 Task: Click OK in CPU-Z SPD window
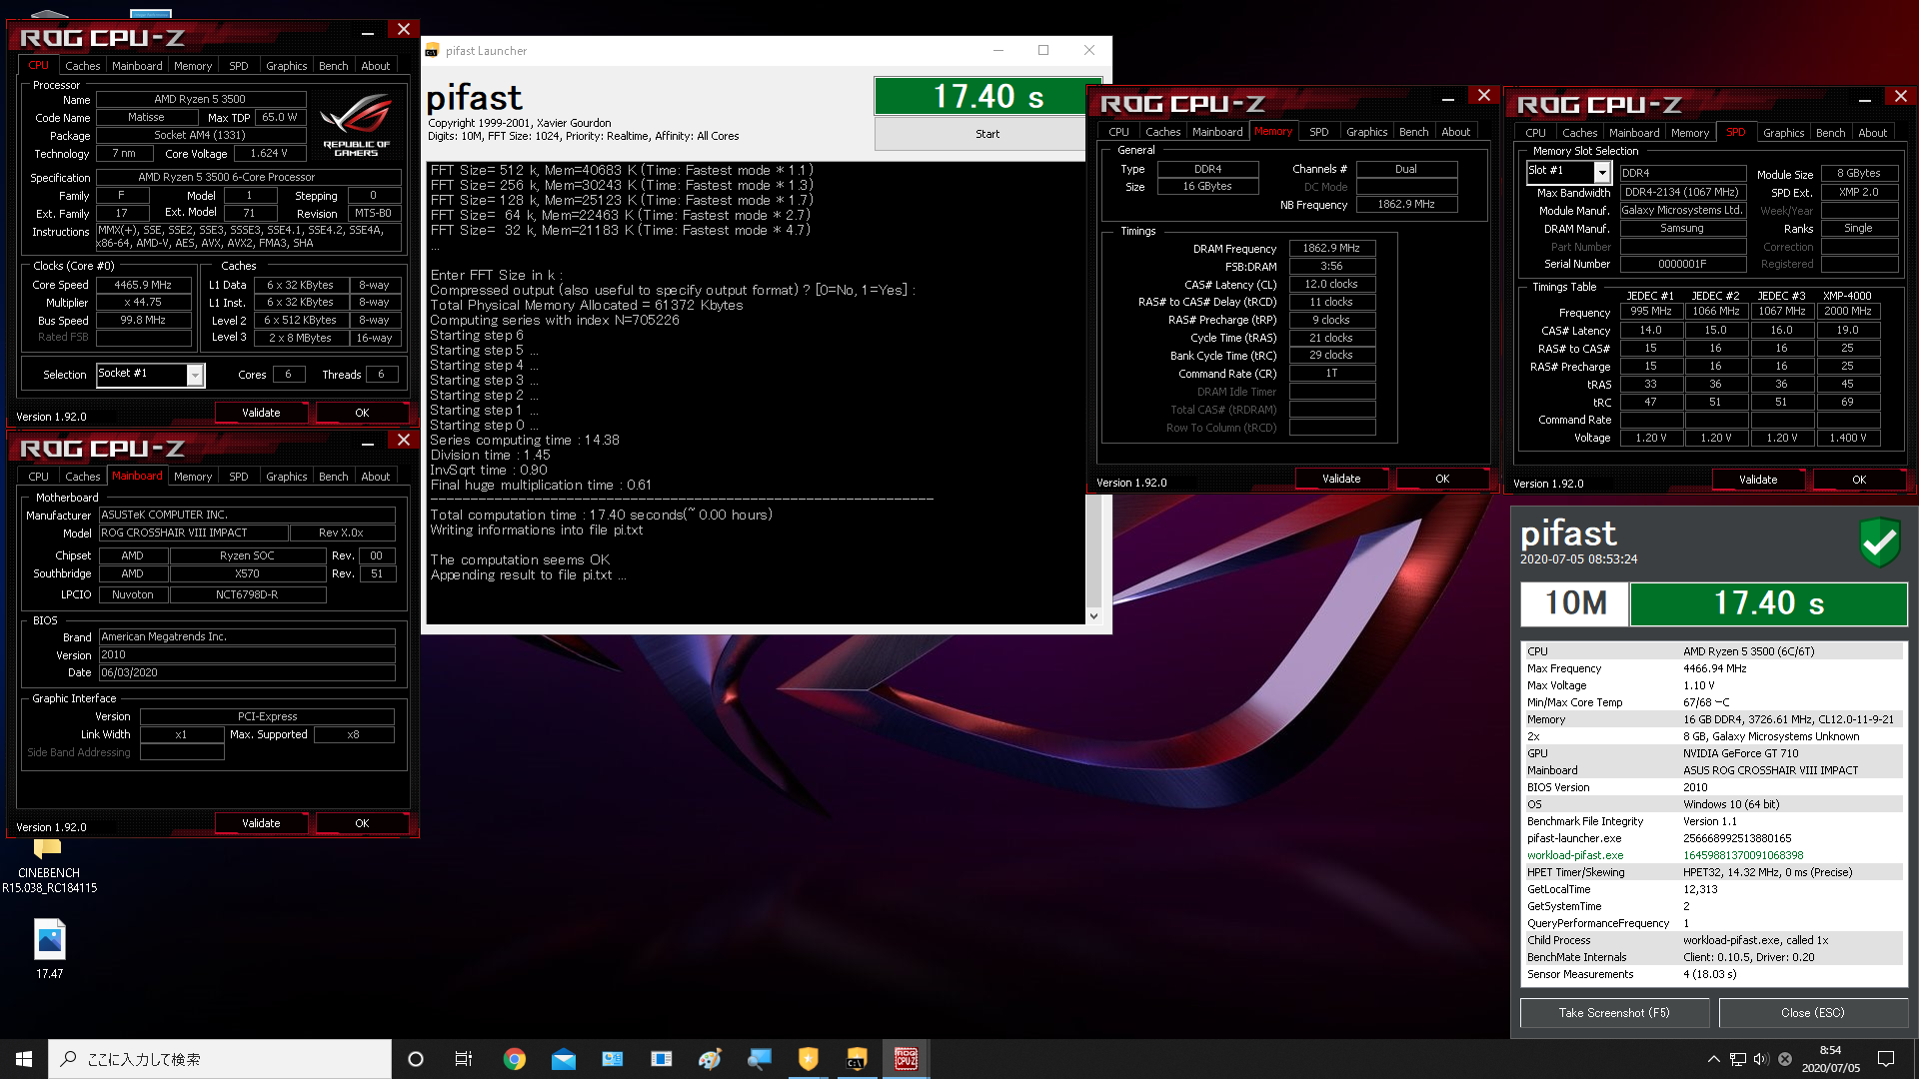click(1859, 480)
